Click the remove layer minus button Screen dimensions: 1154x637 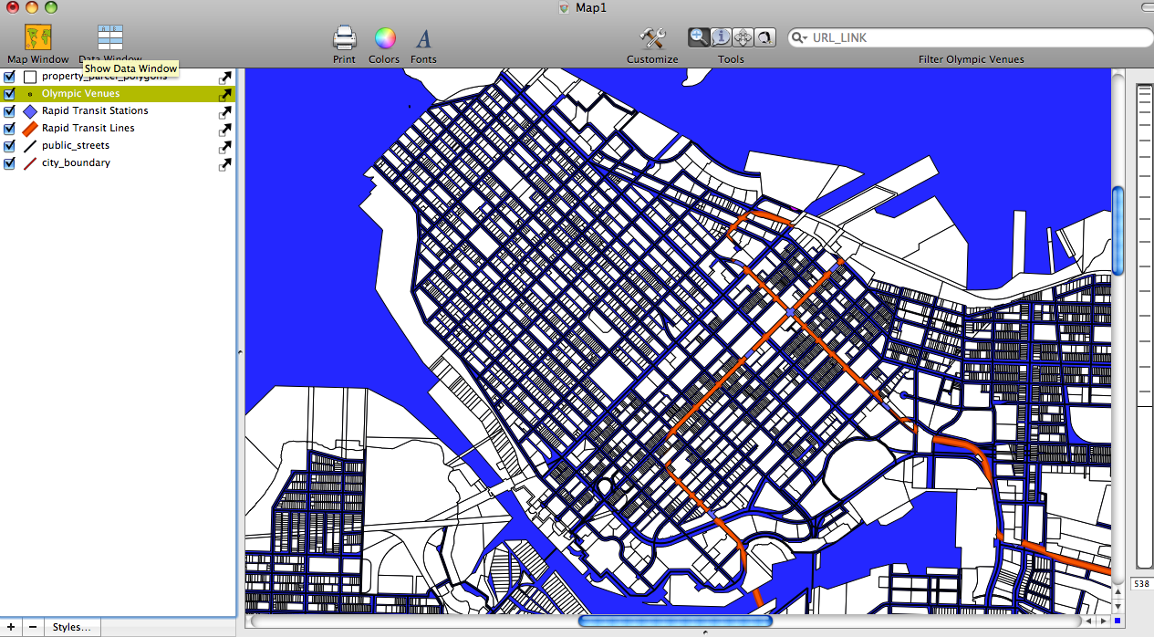[x=33, y=628]
